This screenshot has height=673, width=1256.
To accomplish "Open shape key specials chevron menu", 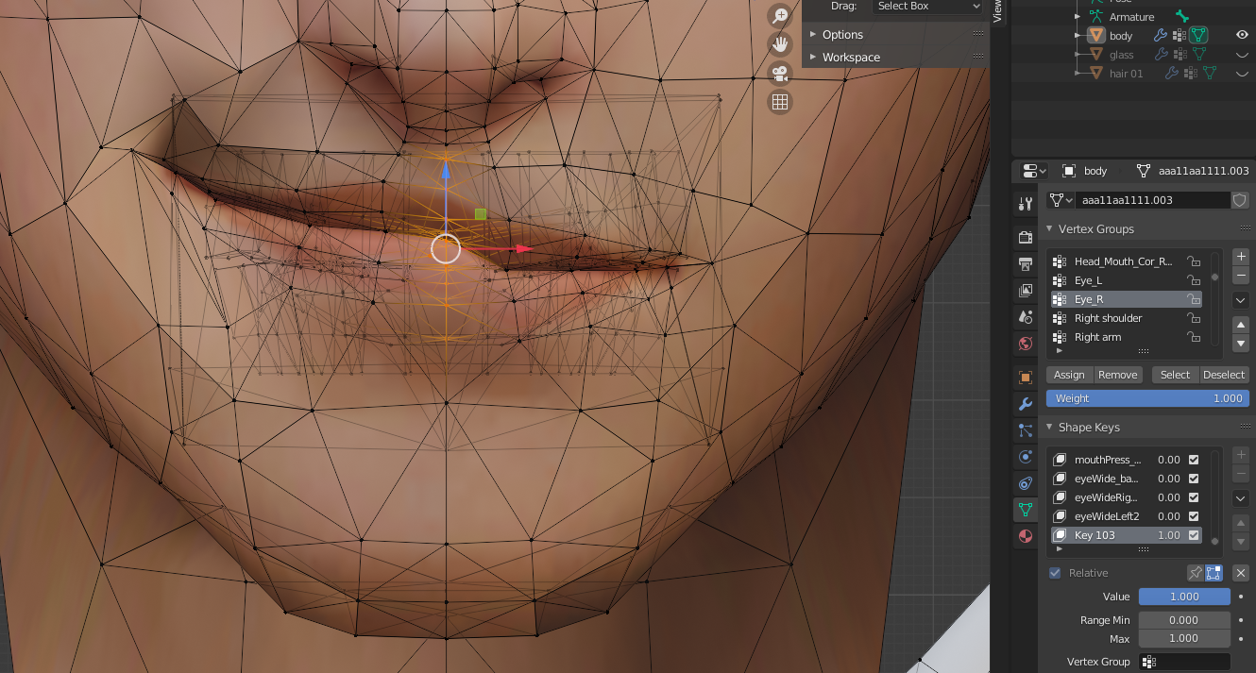I will tap(1242, 498).
